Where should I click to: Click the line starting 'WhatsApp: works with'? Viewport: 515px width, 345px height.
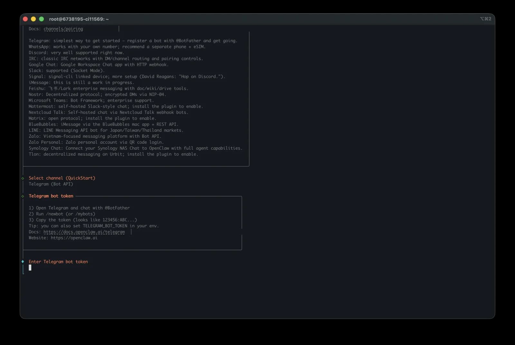tap(117, 47)
